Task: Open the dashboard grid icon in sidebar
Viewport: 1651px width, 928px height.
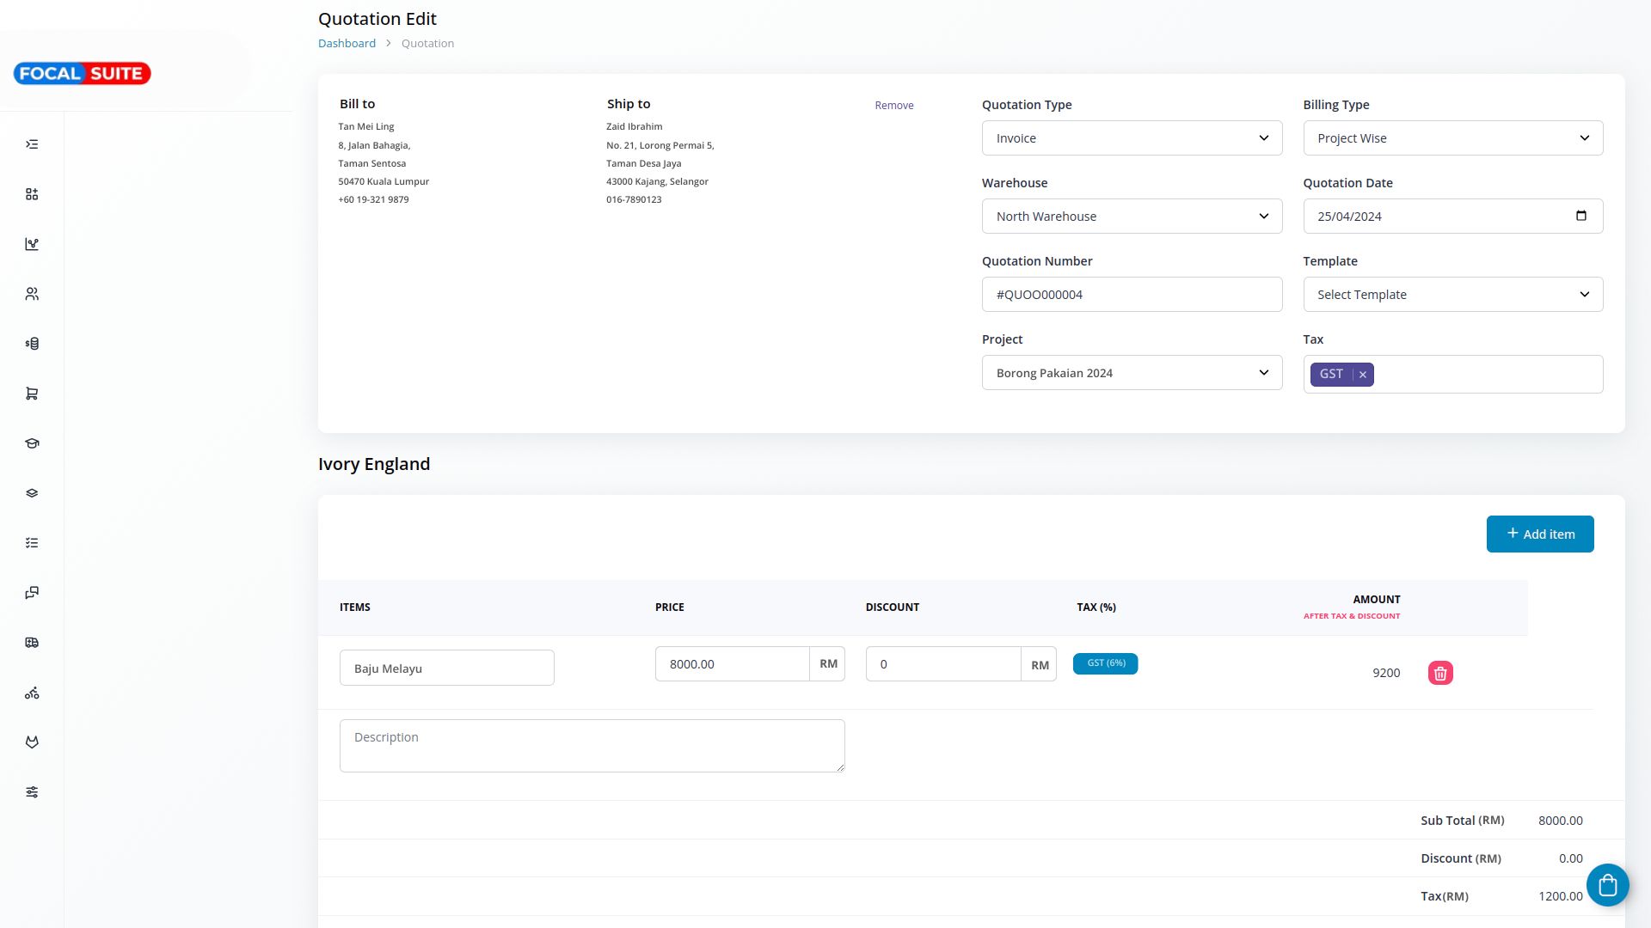Action: point(32,194)
